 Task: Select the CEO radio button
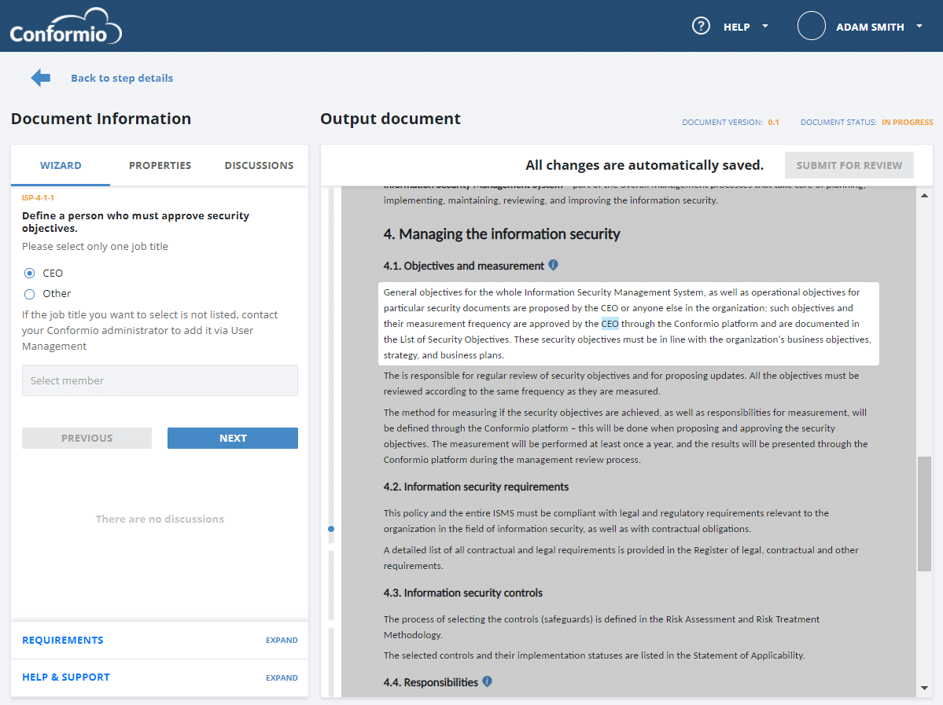[x=29, y=274]
